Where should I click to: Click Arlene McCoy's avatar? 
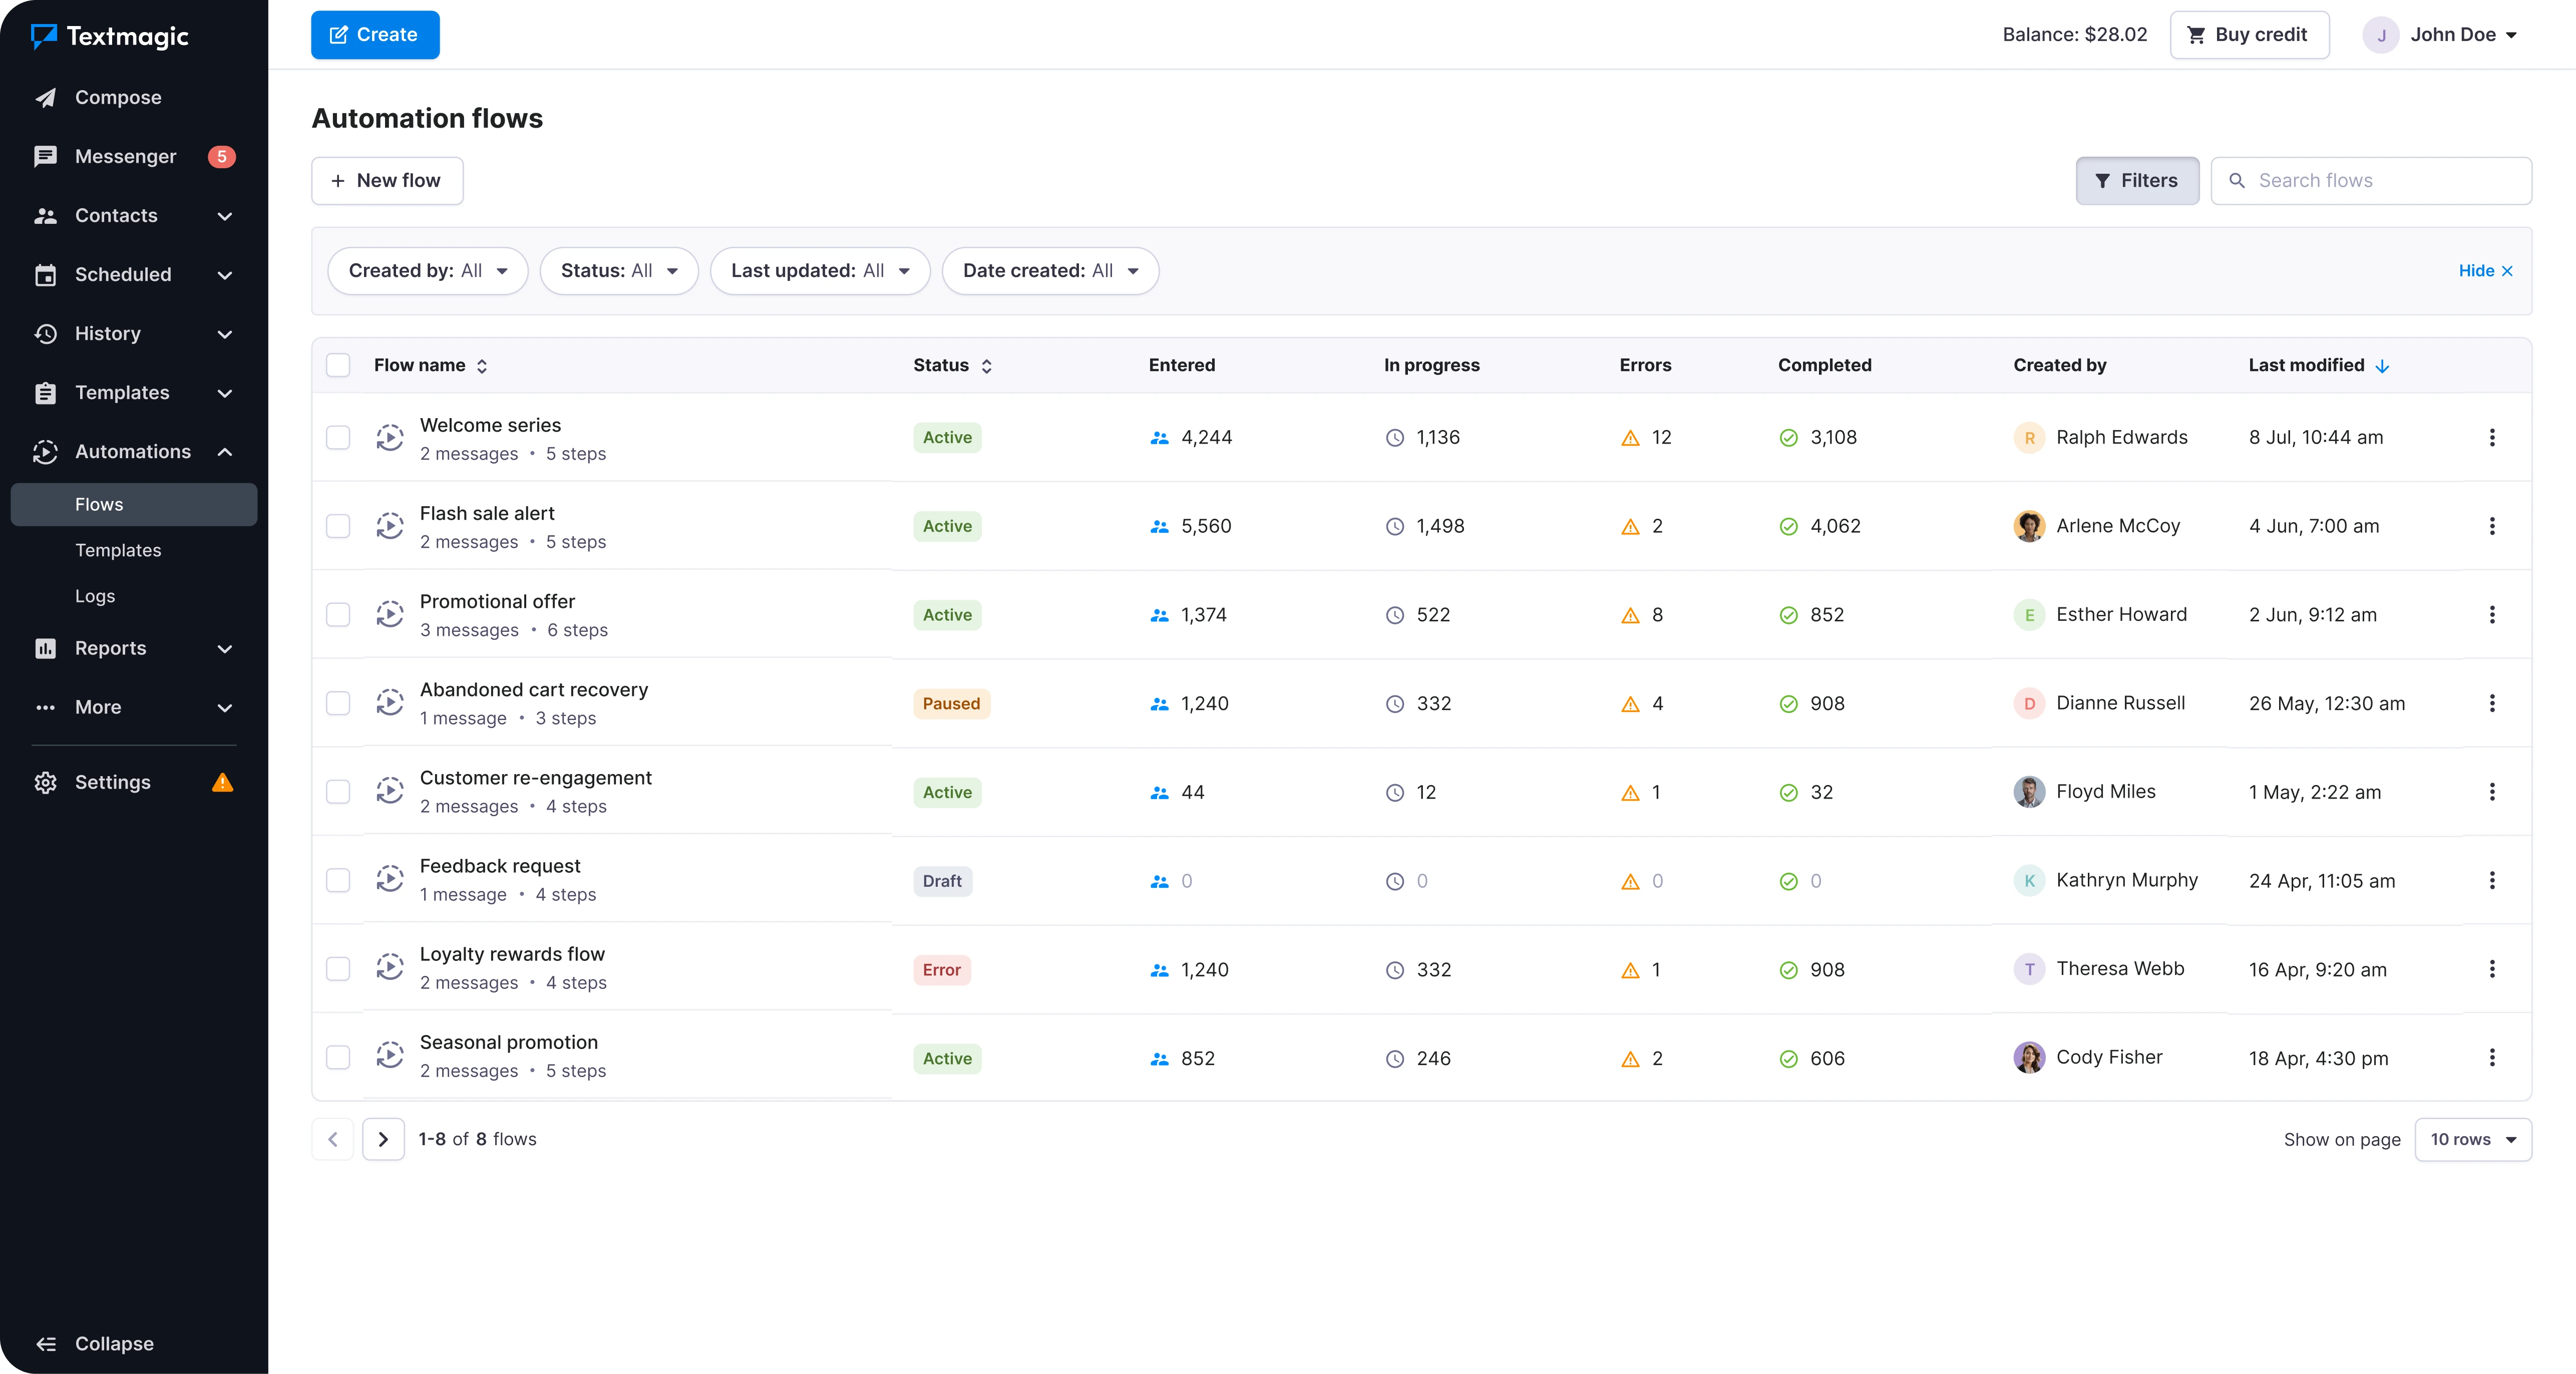(2029, 526)
